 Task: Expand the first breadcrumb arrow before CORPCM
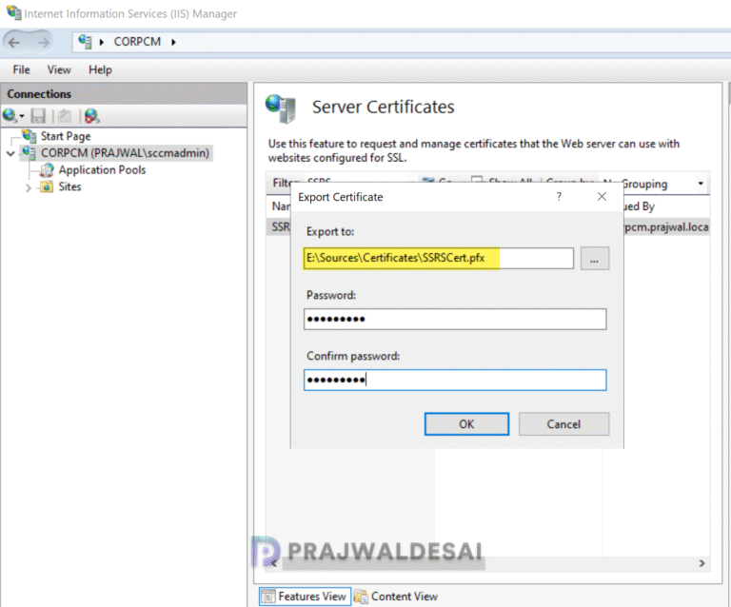tap(101, 42)
